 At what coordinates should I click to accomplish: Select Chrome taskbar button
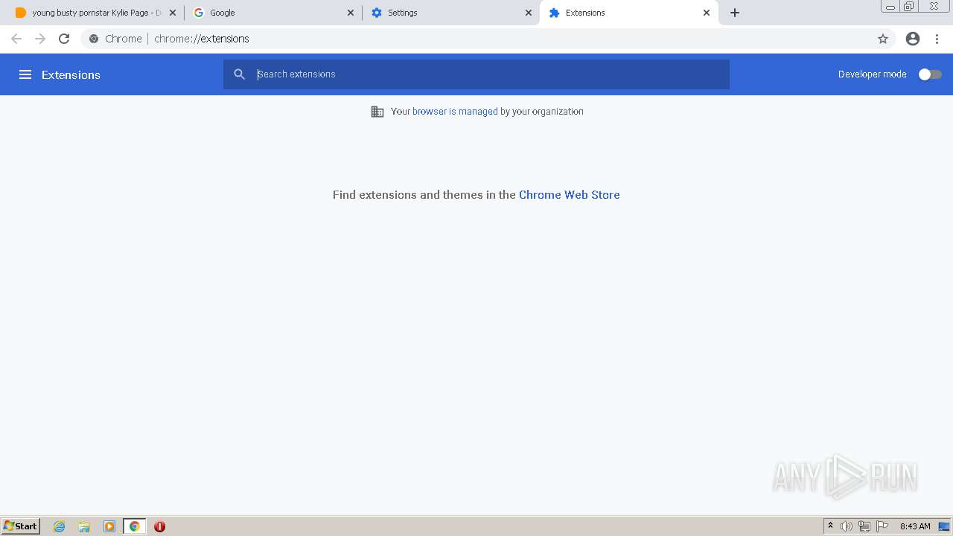[135, 526]
